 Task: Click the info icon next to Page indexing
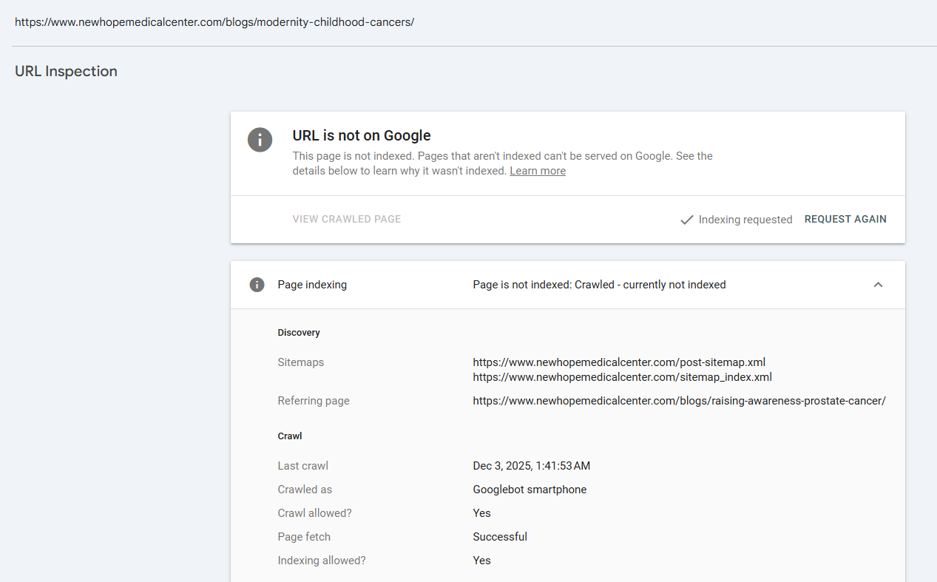pos(257,285)
